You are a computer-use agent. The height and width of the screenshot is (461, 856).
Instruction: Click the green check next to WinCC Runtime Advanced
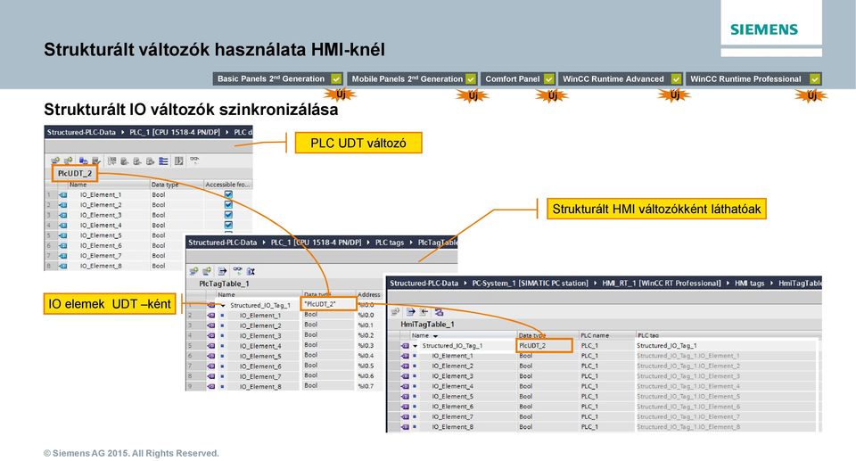pyautogui.click(x=676, y=79)
